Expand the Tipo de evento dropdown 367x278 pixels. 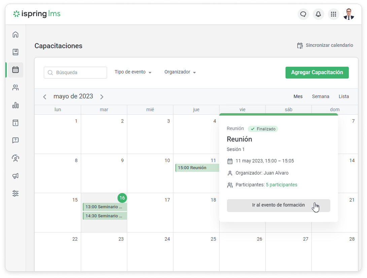tap(133, 72)
